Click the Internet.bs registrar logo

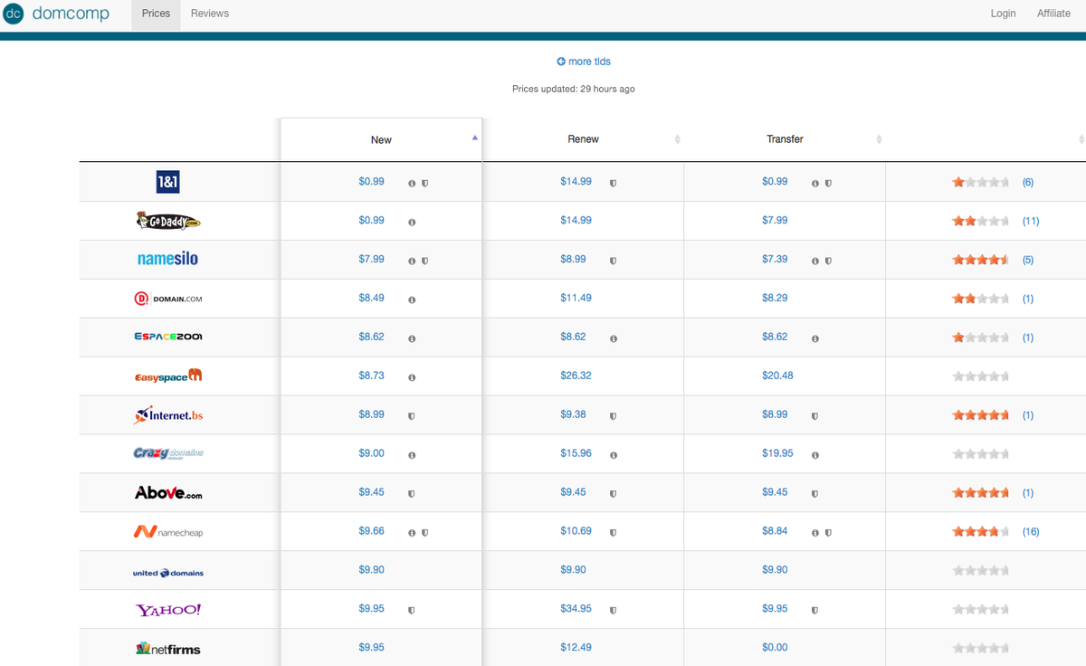pos(169,414)
